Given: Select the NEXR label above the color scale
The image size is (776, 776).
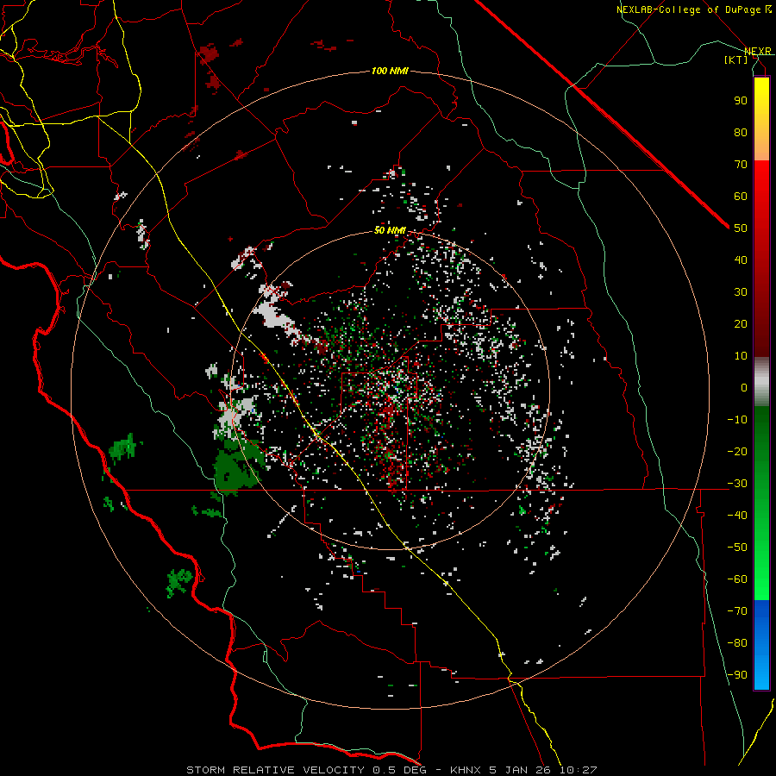Looking at the screenshot, I should [x=757, y=51].
